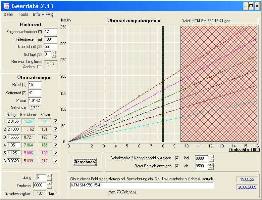Increase Drehzahl value with up arrow
This screenshot has height=200, width=262.
click(x=49, y=183)
